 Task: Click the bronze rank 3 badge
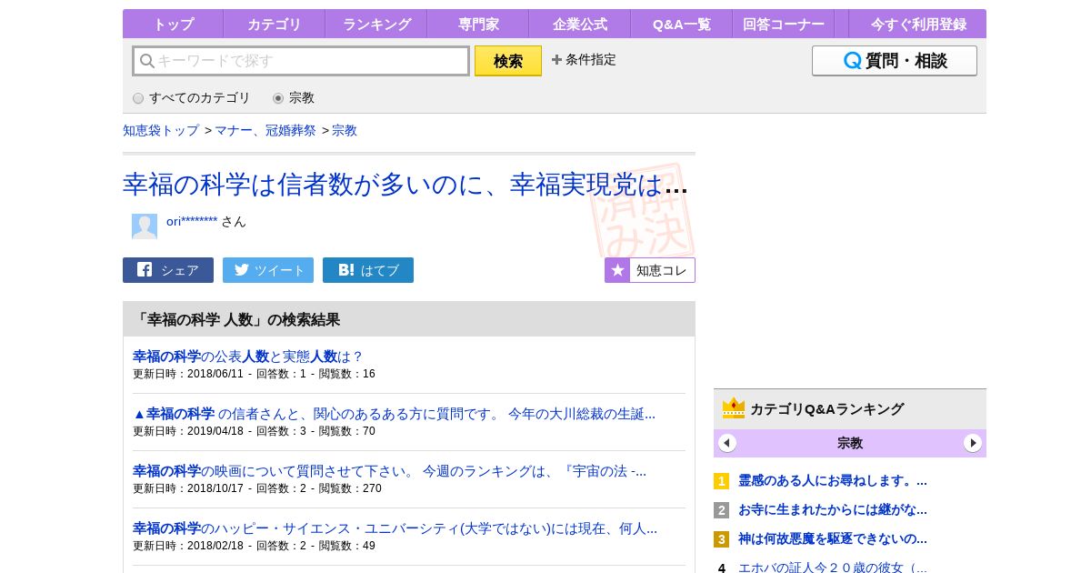(721, 539)
